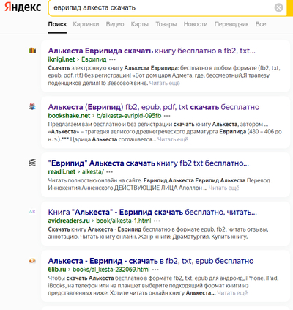Clear the search query with X icon
293x310 pixels.
coord(278,8)
